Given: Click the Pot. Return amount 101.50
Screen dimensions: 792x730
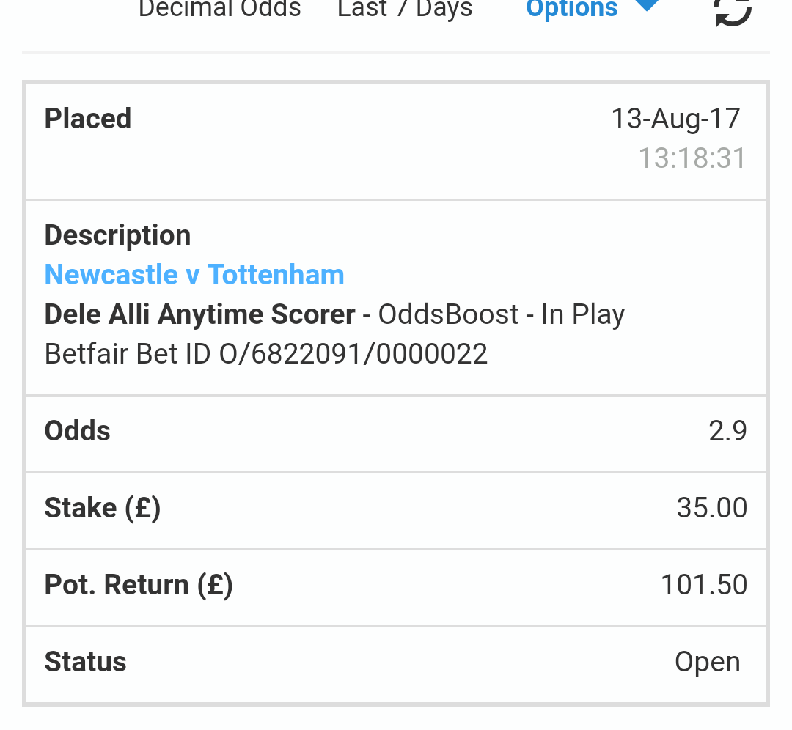Looking at the screenshot, I should 703,585.
